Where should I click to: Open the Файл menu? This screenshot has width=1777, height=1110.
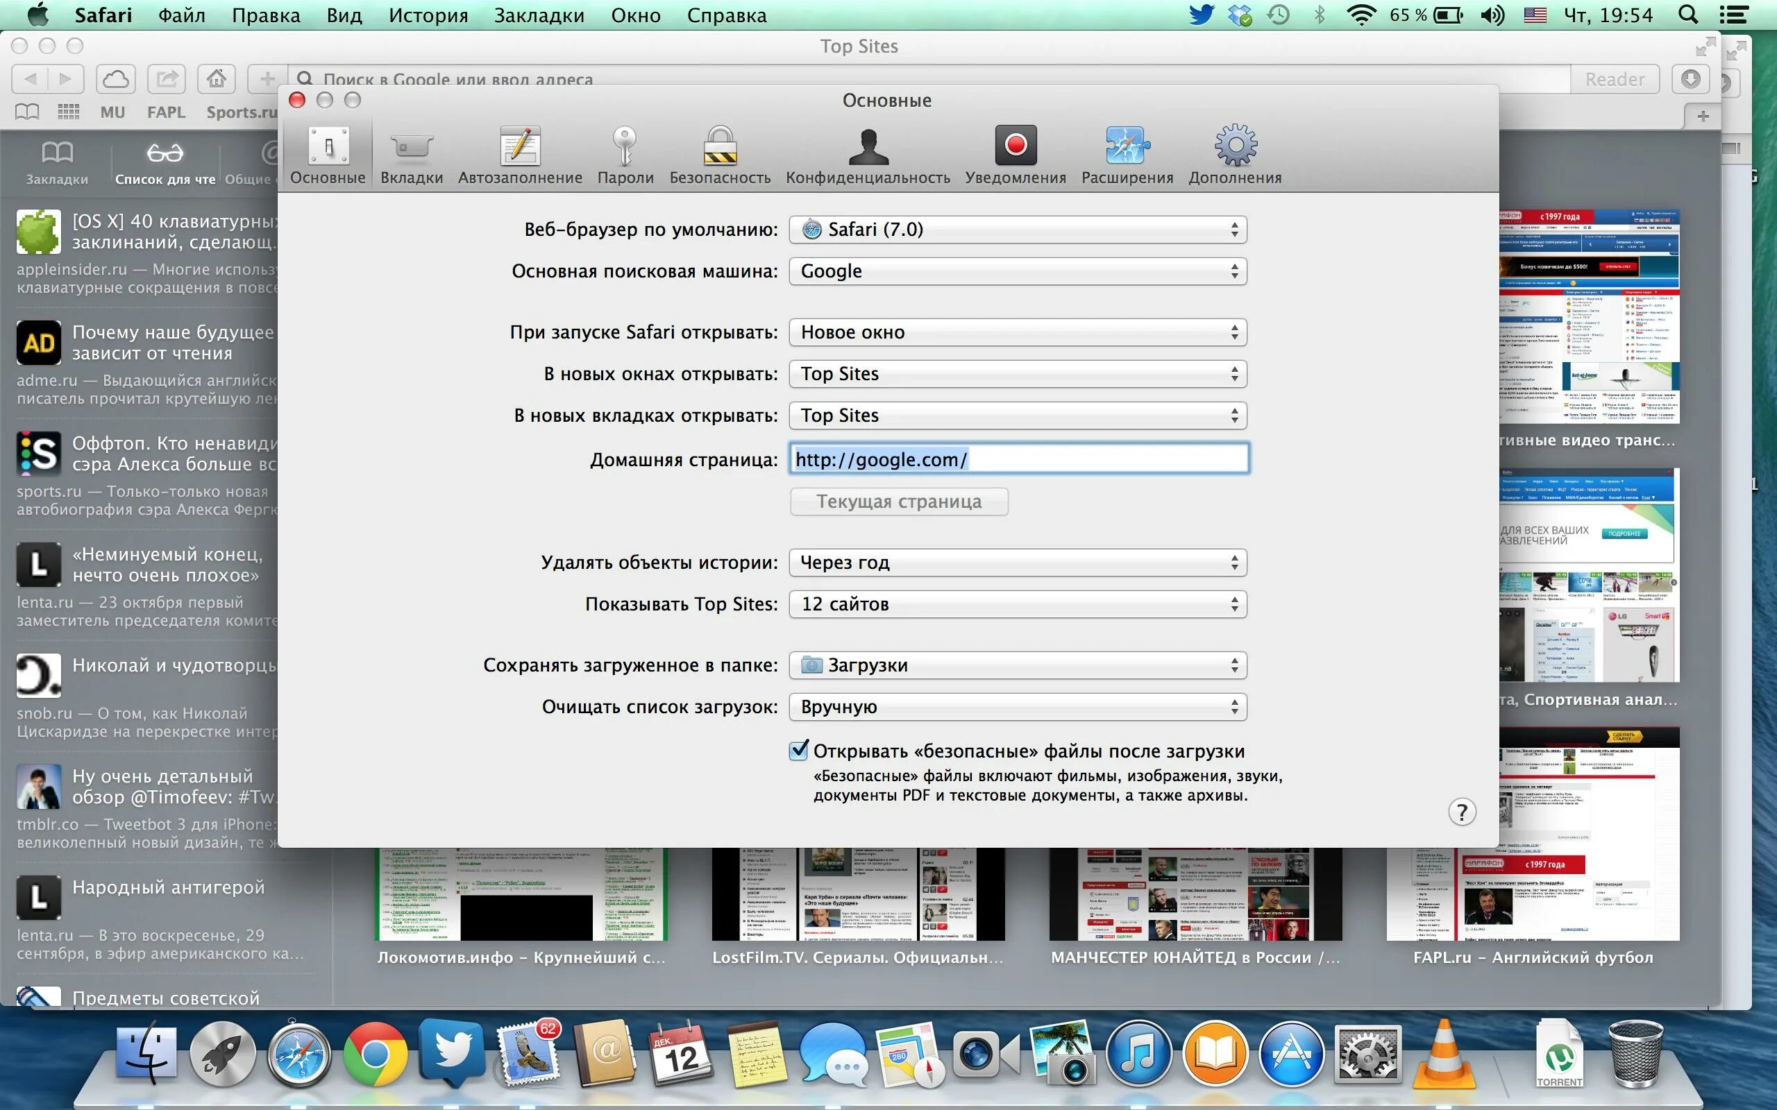[x=181, y=15]
